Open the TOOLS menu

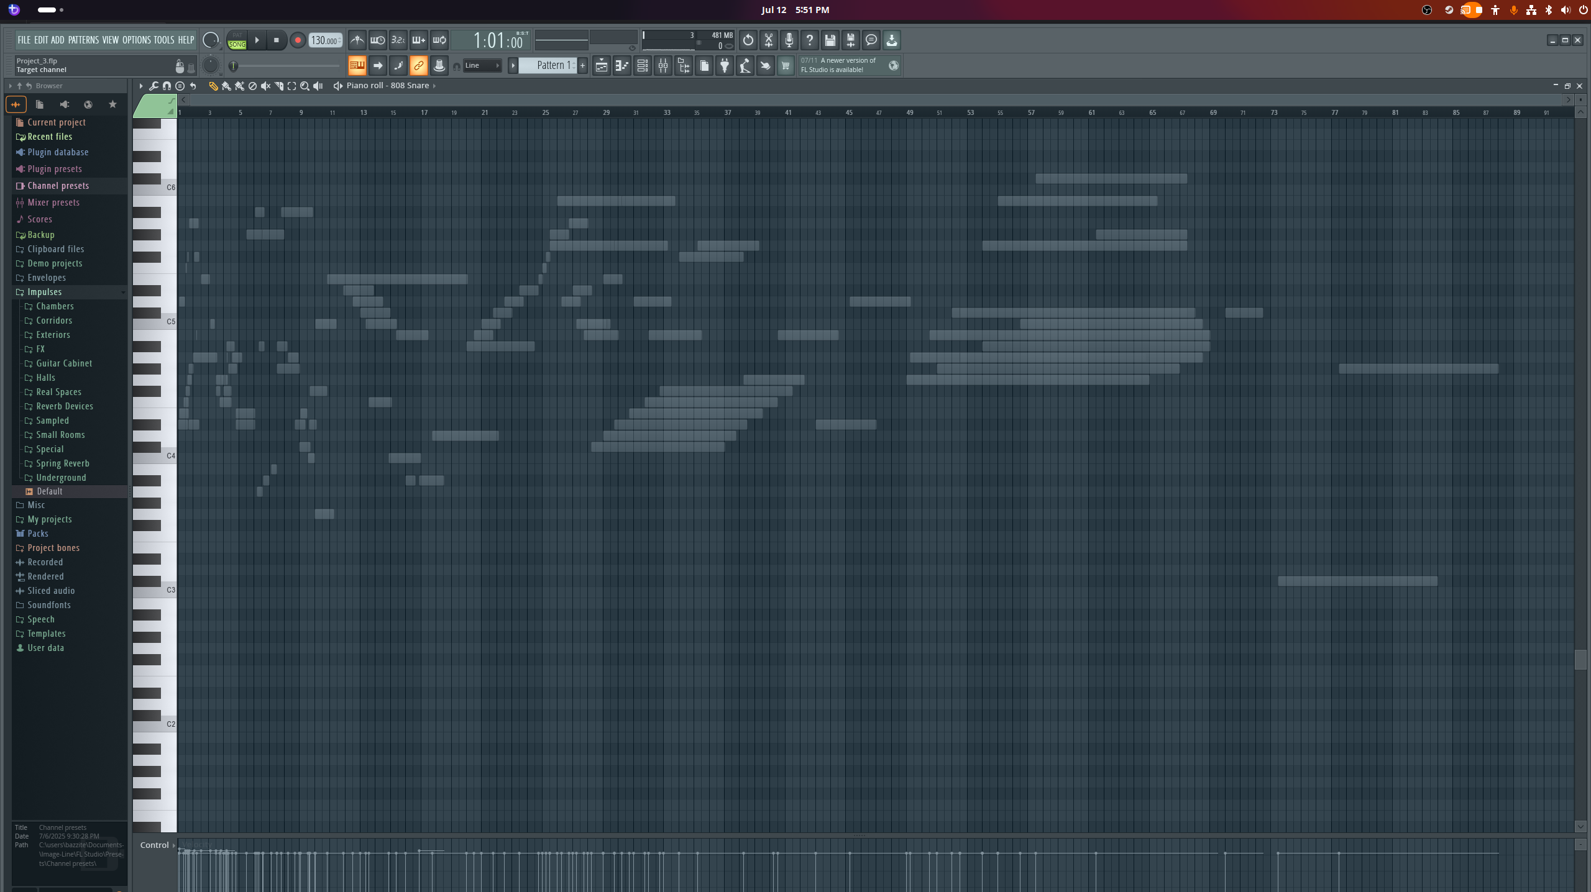164,40
